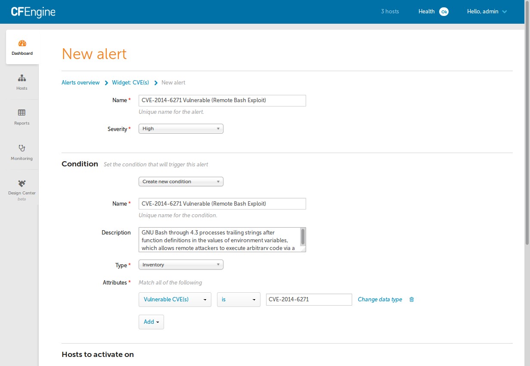Open the Monitoring section
Viewport: 530px width, 366px height.
point(22,152)
